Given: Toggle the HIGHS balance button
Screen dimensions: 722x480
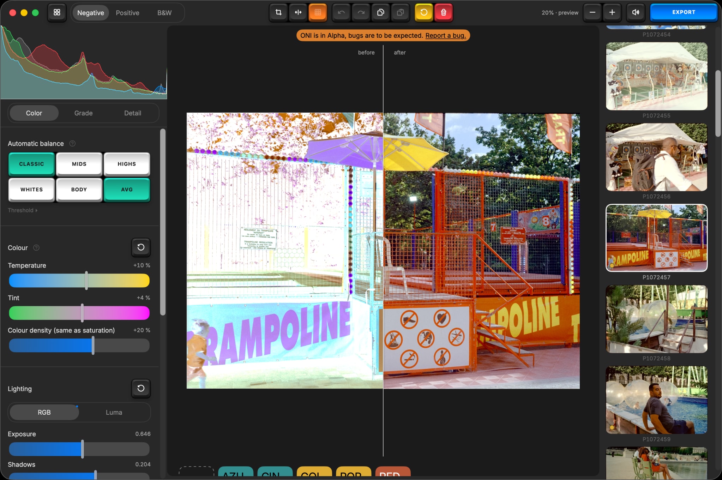Looking at the screenshot, I should click(x=127, y=164).
